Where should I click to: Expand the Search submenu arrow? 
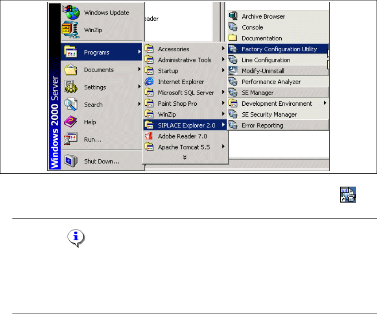[139, 104]
